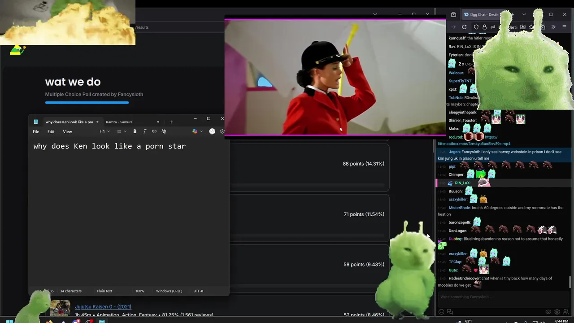Viewport: 574px width, 323px height.
Task: Go forward in the chat browser
Action: click(x=454, y=27)
